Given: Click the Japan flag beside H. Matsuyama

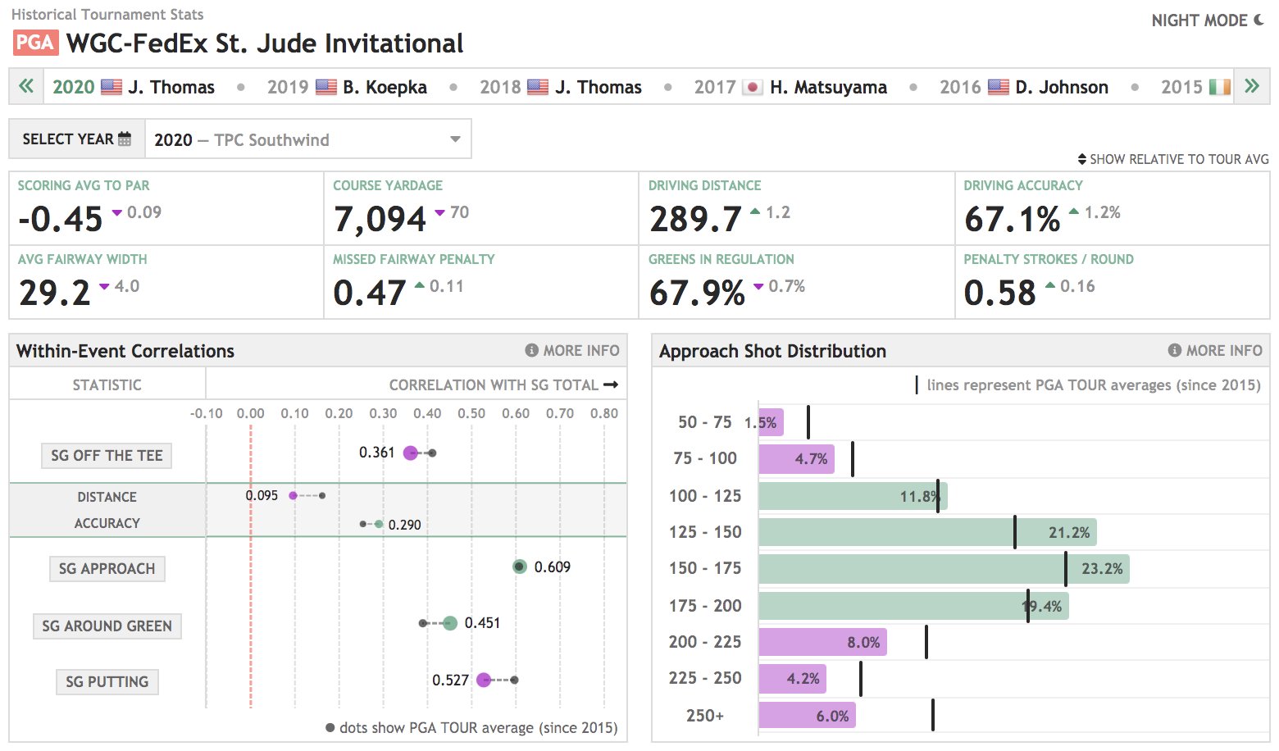Looking at the screenshot, I should point(754,86).
